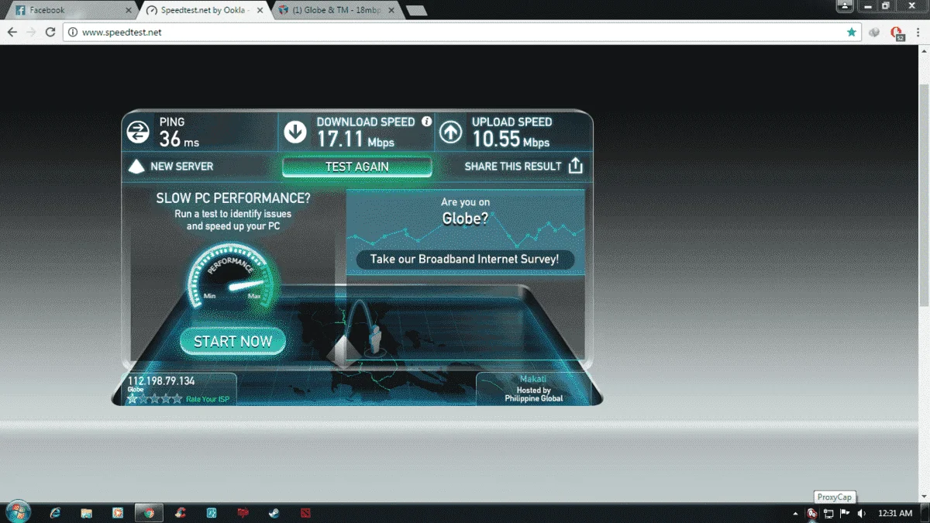Click the 17.11 Mbps download value
This screenshot has width=930, height=523.
click(356, 140)
